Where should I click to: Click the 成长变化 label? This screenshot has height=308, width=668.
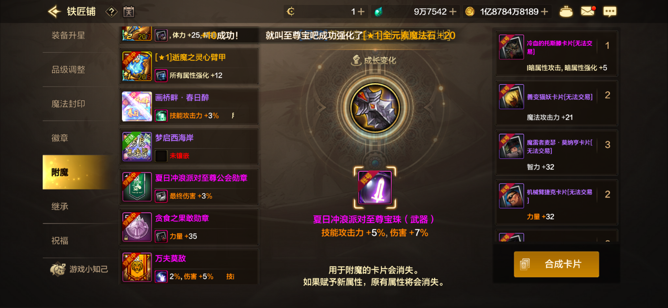pyautogui.click(x=373, y=60)
